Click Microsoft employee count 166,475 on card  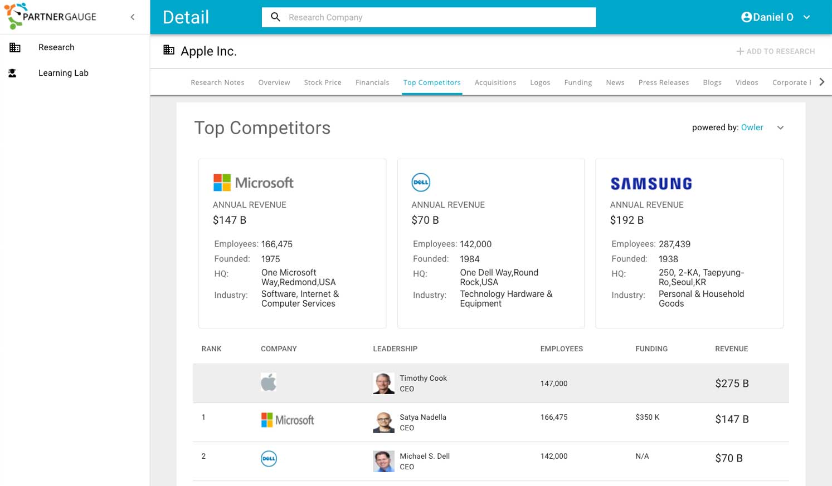[x=277, y=244]
